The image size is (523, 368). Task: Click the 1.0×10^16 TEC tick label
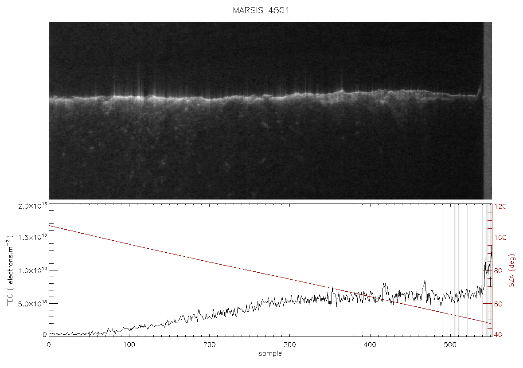(x=32, y=270)
